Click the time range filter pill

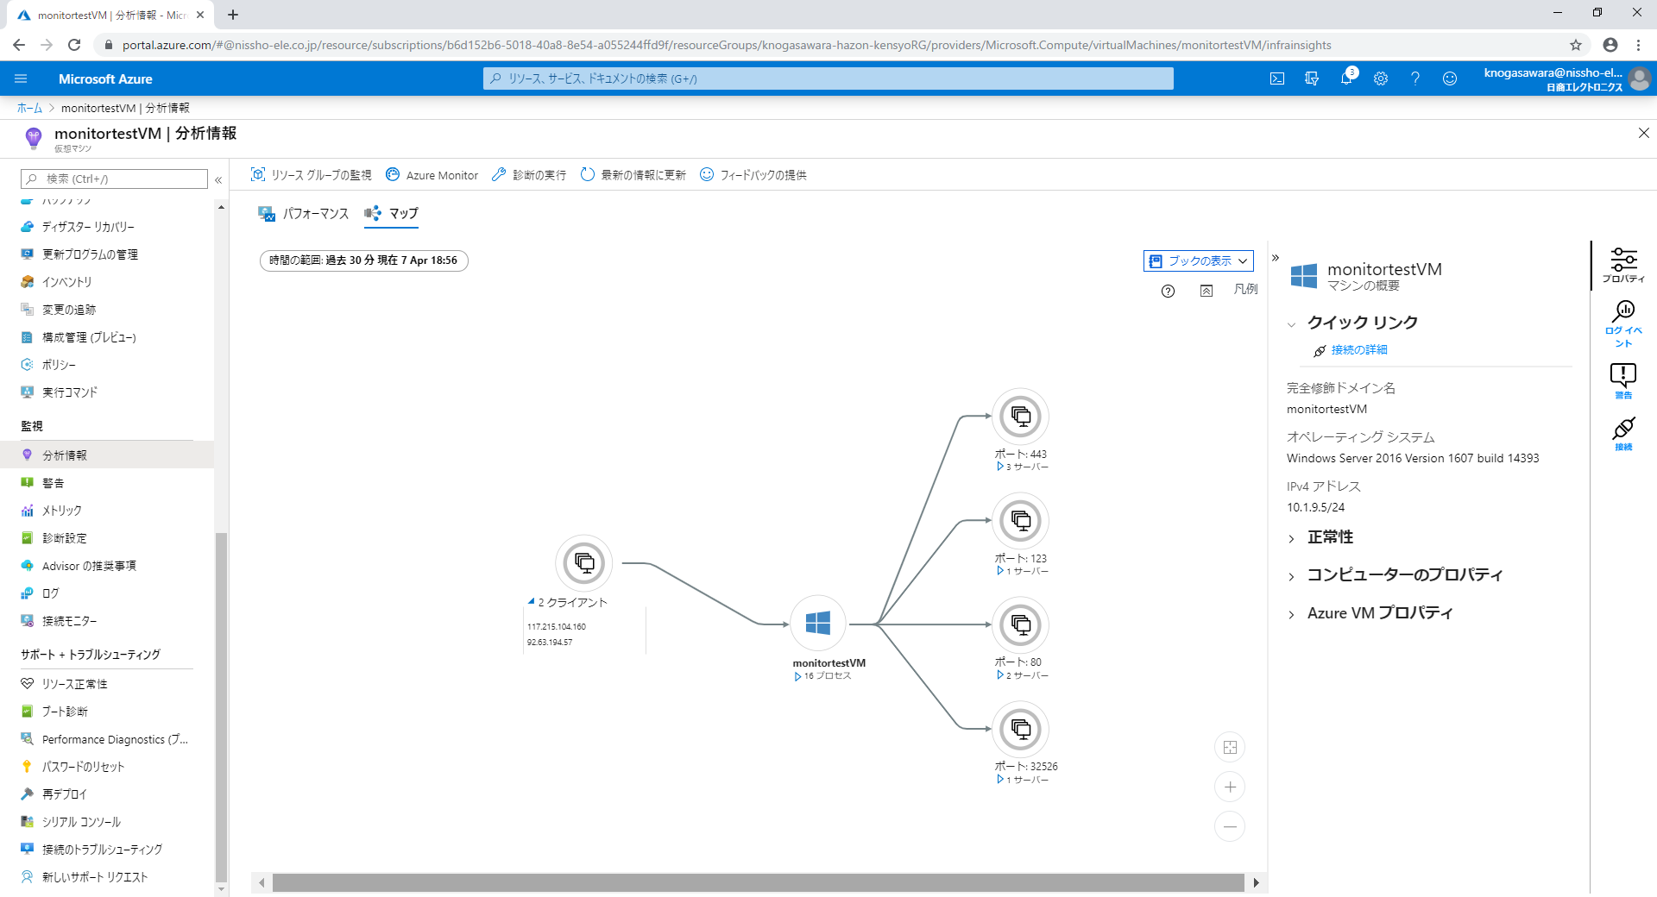point(363,260)
